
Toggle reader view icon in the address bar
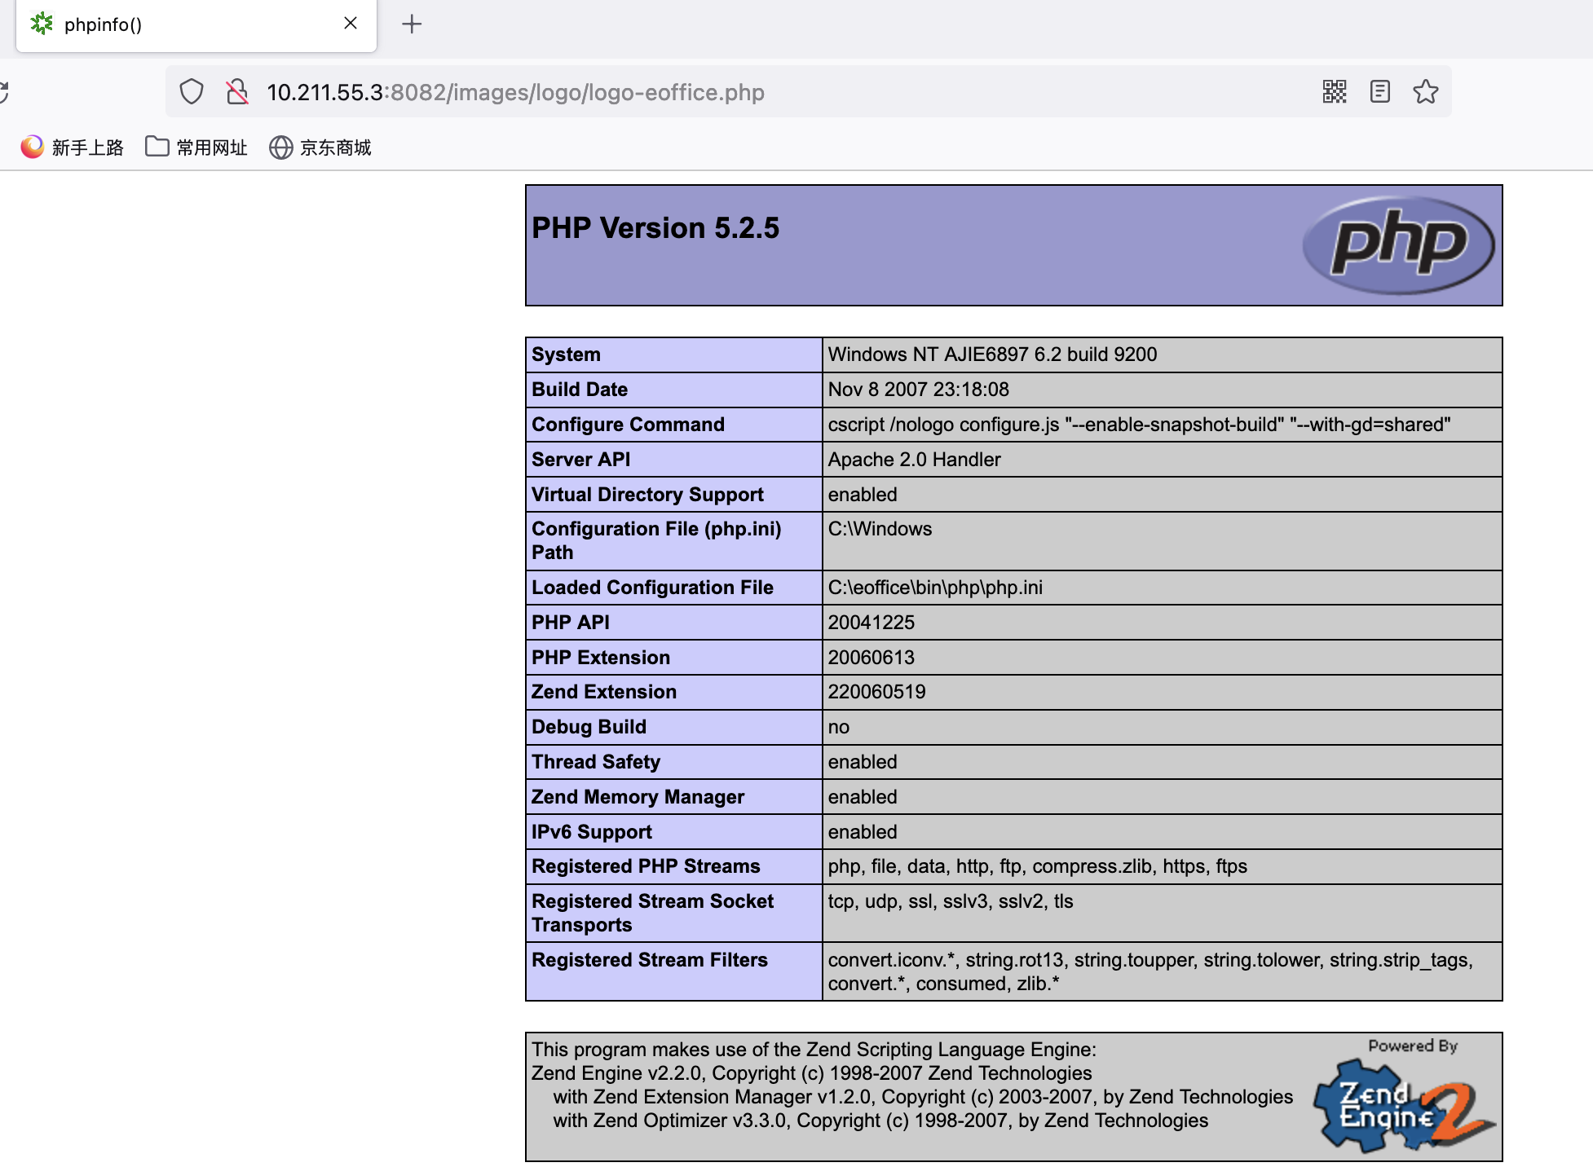[x=1379, y=91]
